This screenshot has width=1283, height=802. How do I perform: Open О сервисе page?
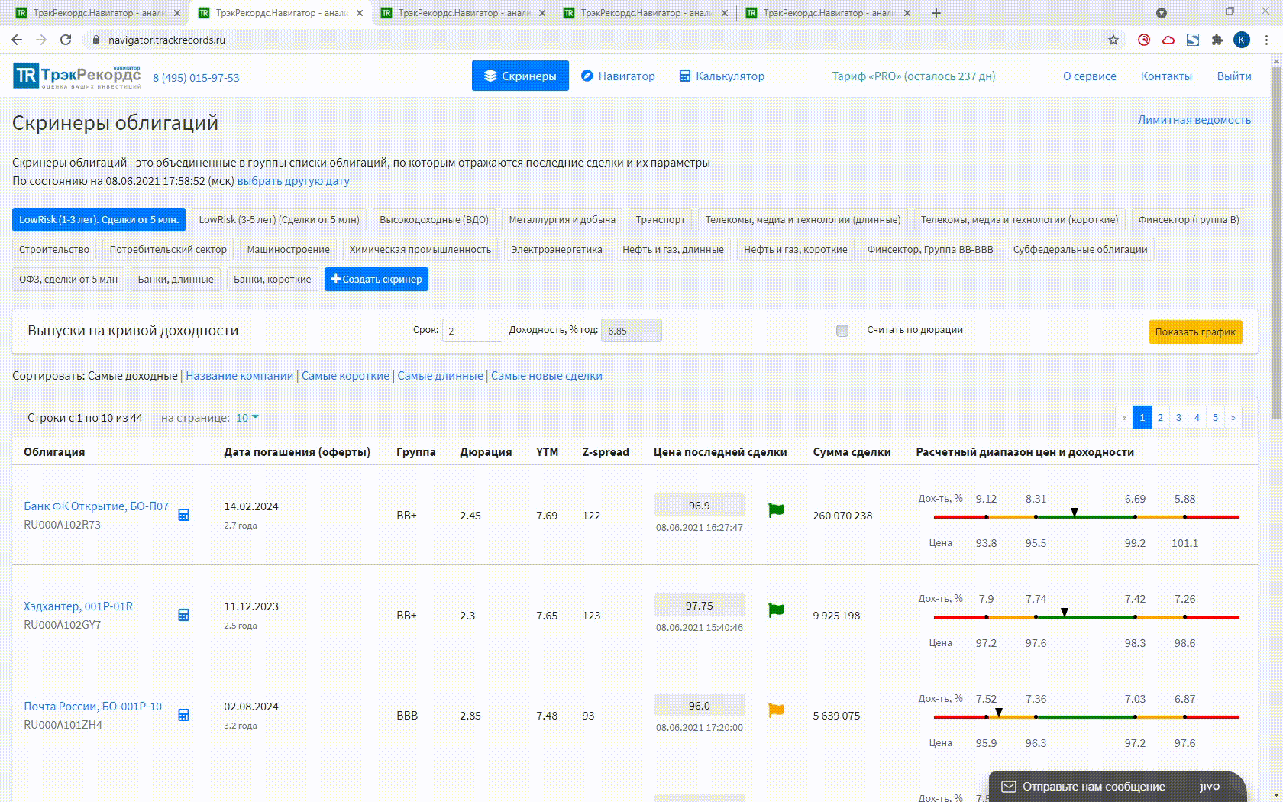[1090, 76]
